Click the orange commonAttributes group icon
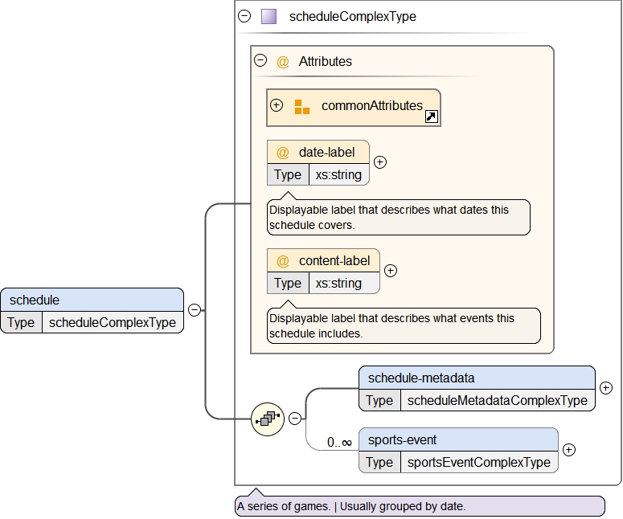 [301, 107]
